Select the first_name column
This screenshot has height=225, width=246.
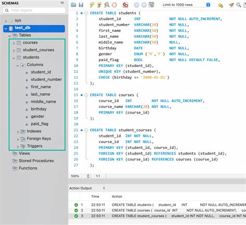40,87
